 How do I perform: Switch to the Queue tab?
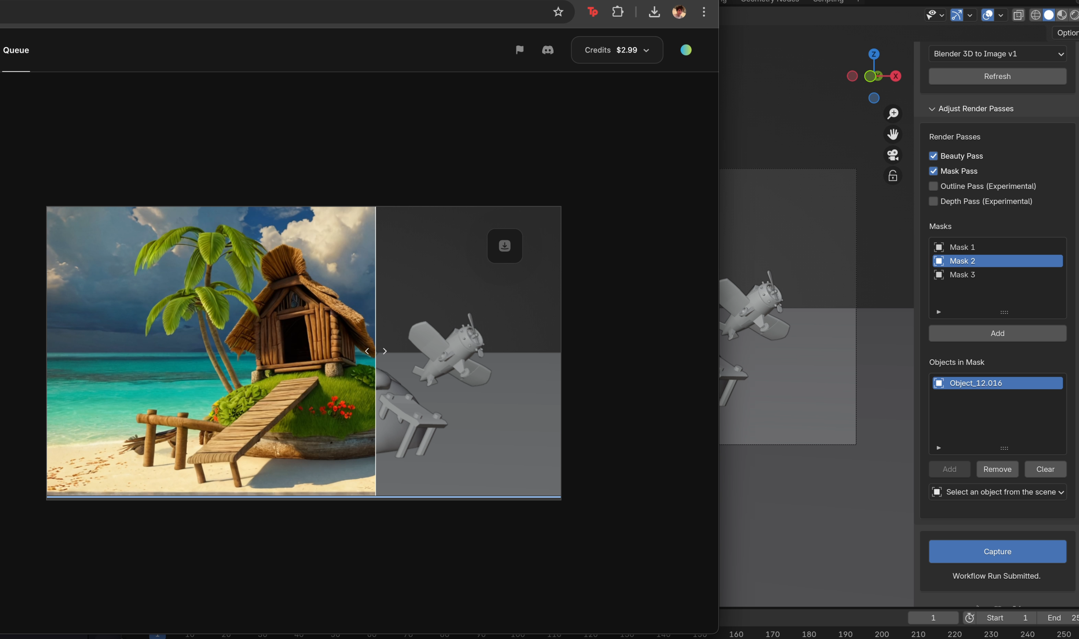16,50
